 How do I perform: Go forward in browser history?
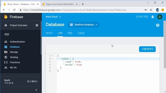[9, 10]
